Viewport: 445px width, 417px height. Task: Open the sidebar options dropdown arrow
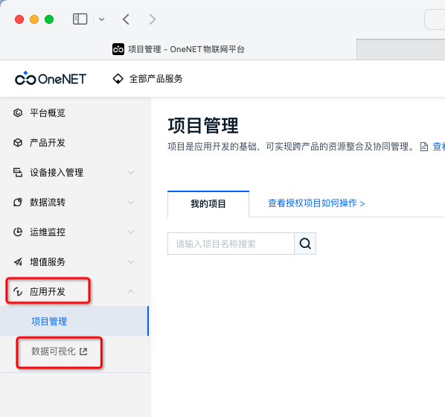point(102,19)
